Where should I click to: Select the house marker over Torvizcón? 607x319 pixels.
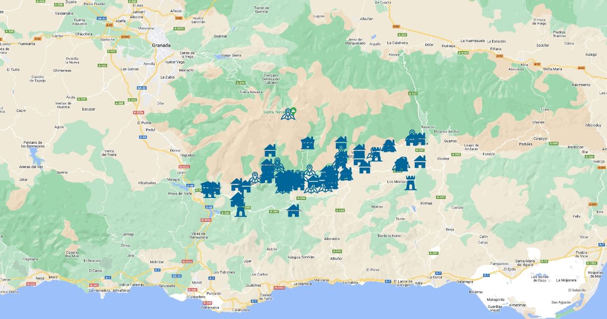293,210
